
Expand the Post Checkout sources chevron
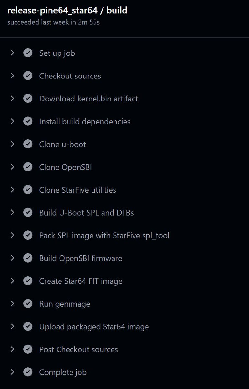click(12, 349)
